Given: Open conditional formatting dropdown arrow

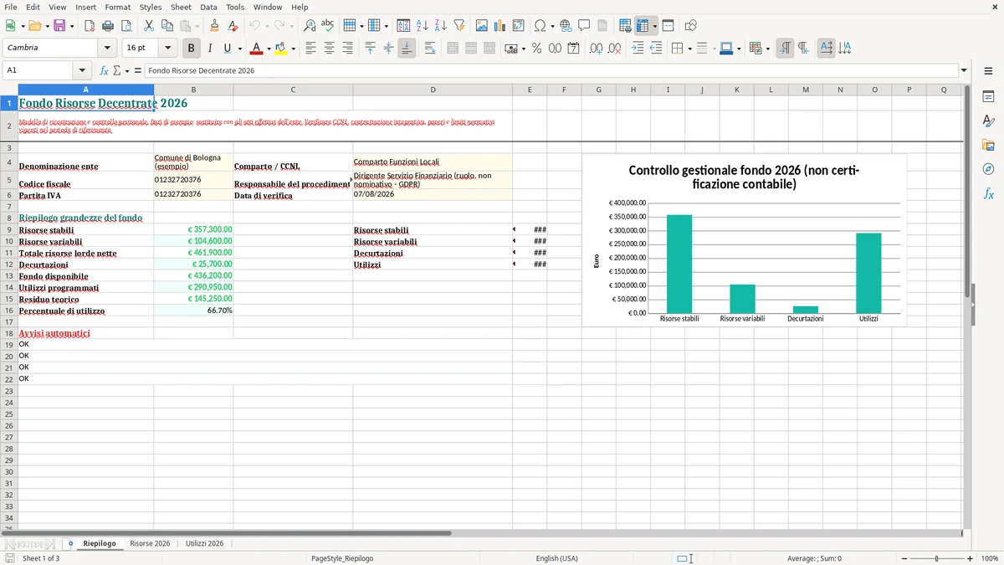Looking at the screenshot, I should [x=768, y=49].
